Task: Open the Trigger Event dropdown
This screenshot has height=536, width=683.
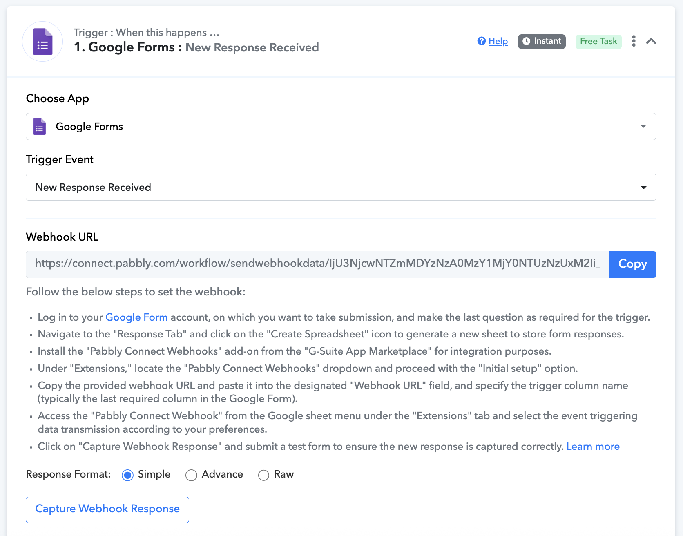Action: (x=341, y=187)
